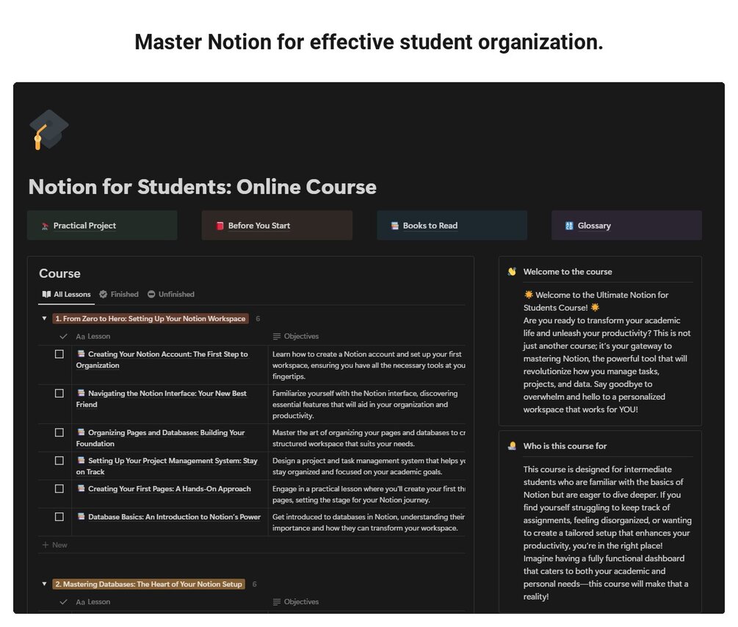Click objectives text starting 'Familiarize yourself with the Notion interface'
This screenshot has width=738, height=627.
pos(365,404)
